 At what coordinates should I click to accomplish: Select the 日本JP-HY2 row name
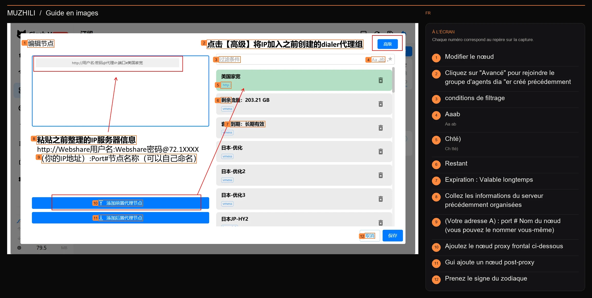235,219
